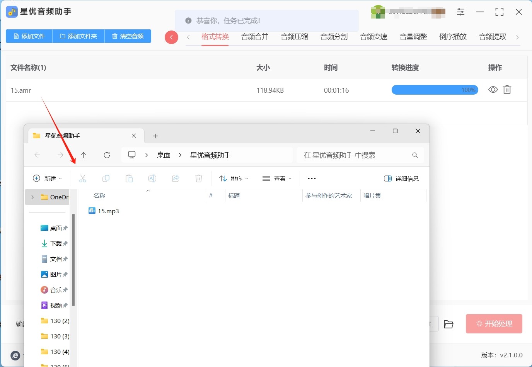Switch to the 音频合并 tab
Screen dimensions: 532x367
(255, 37)
